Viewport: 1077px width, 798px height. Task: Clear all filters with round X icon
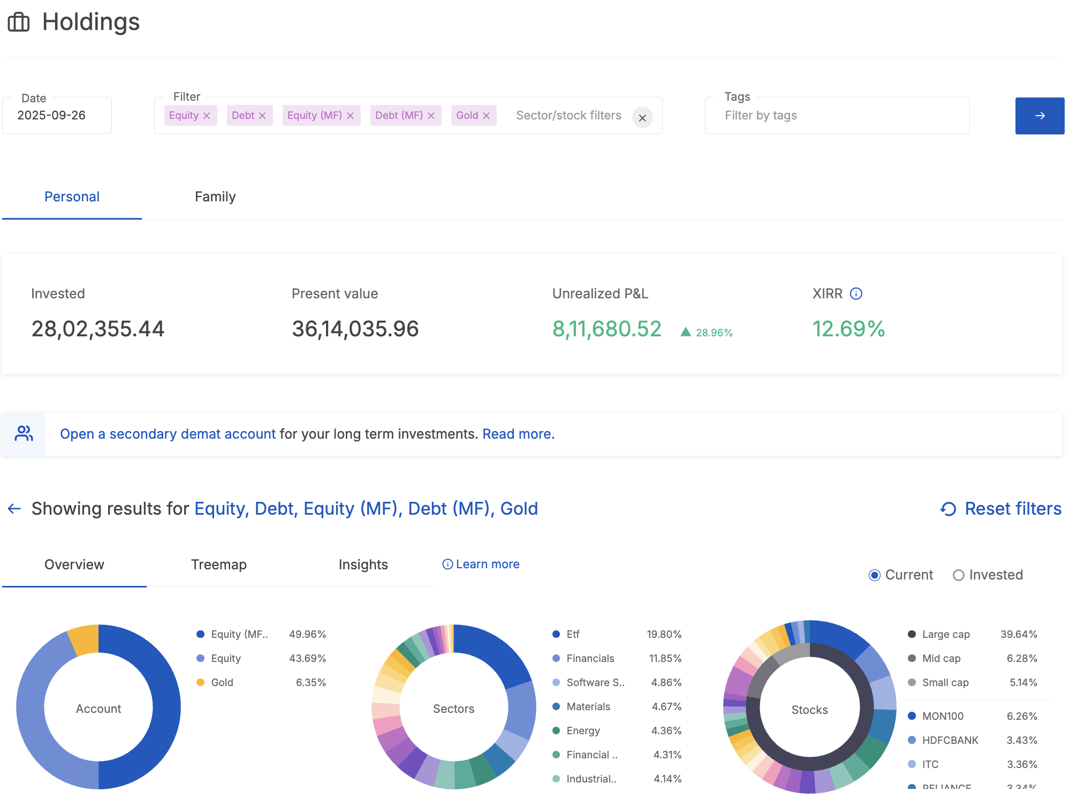[642, 118]
